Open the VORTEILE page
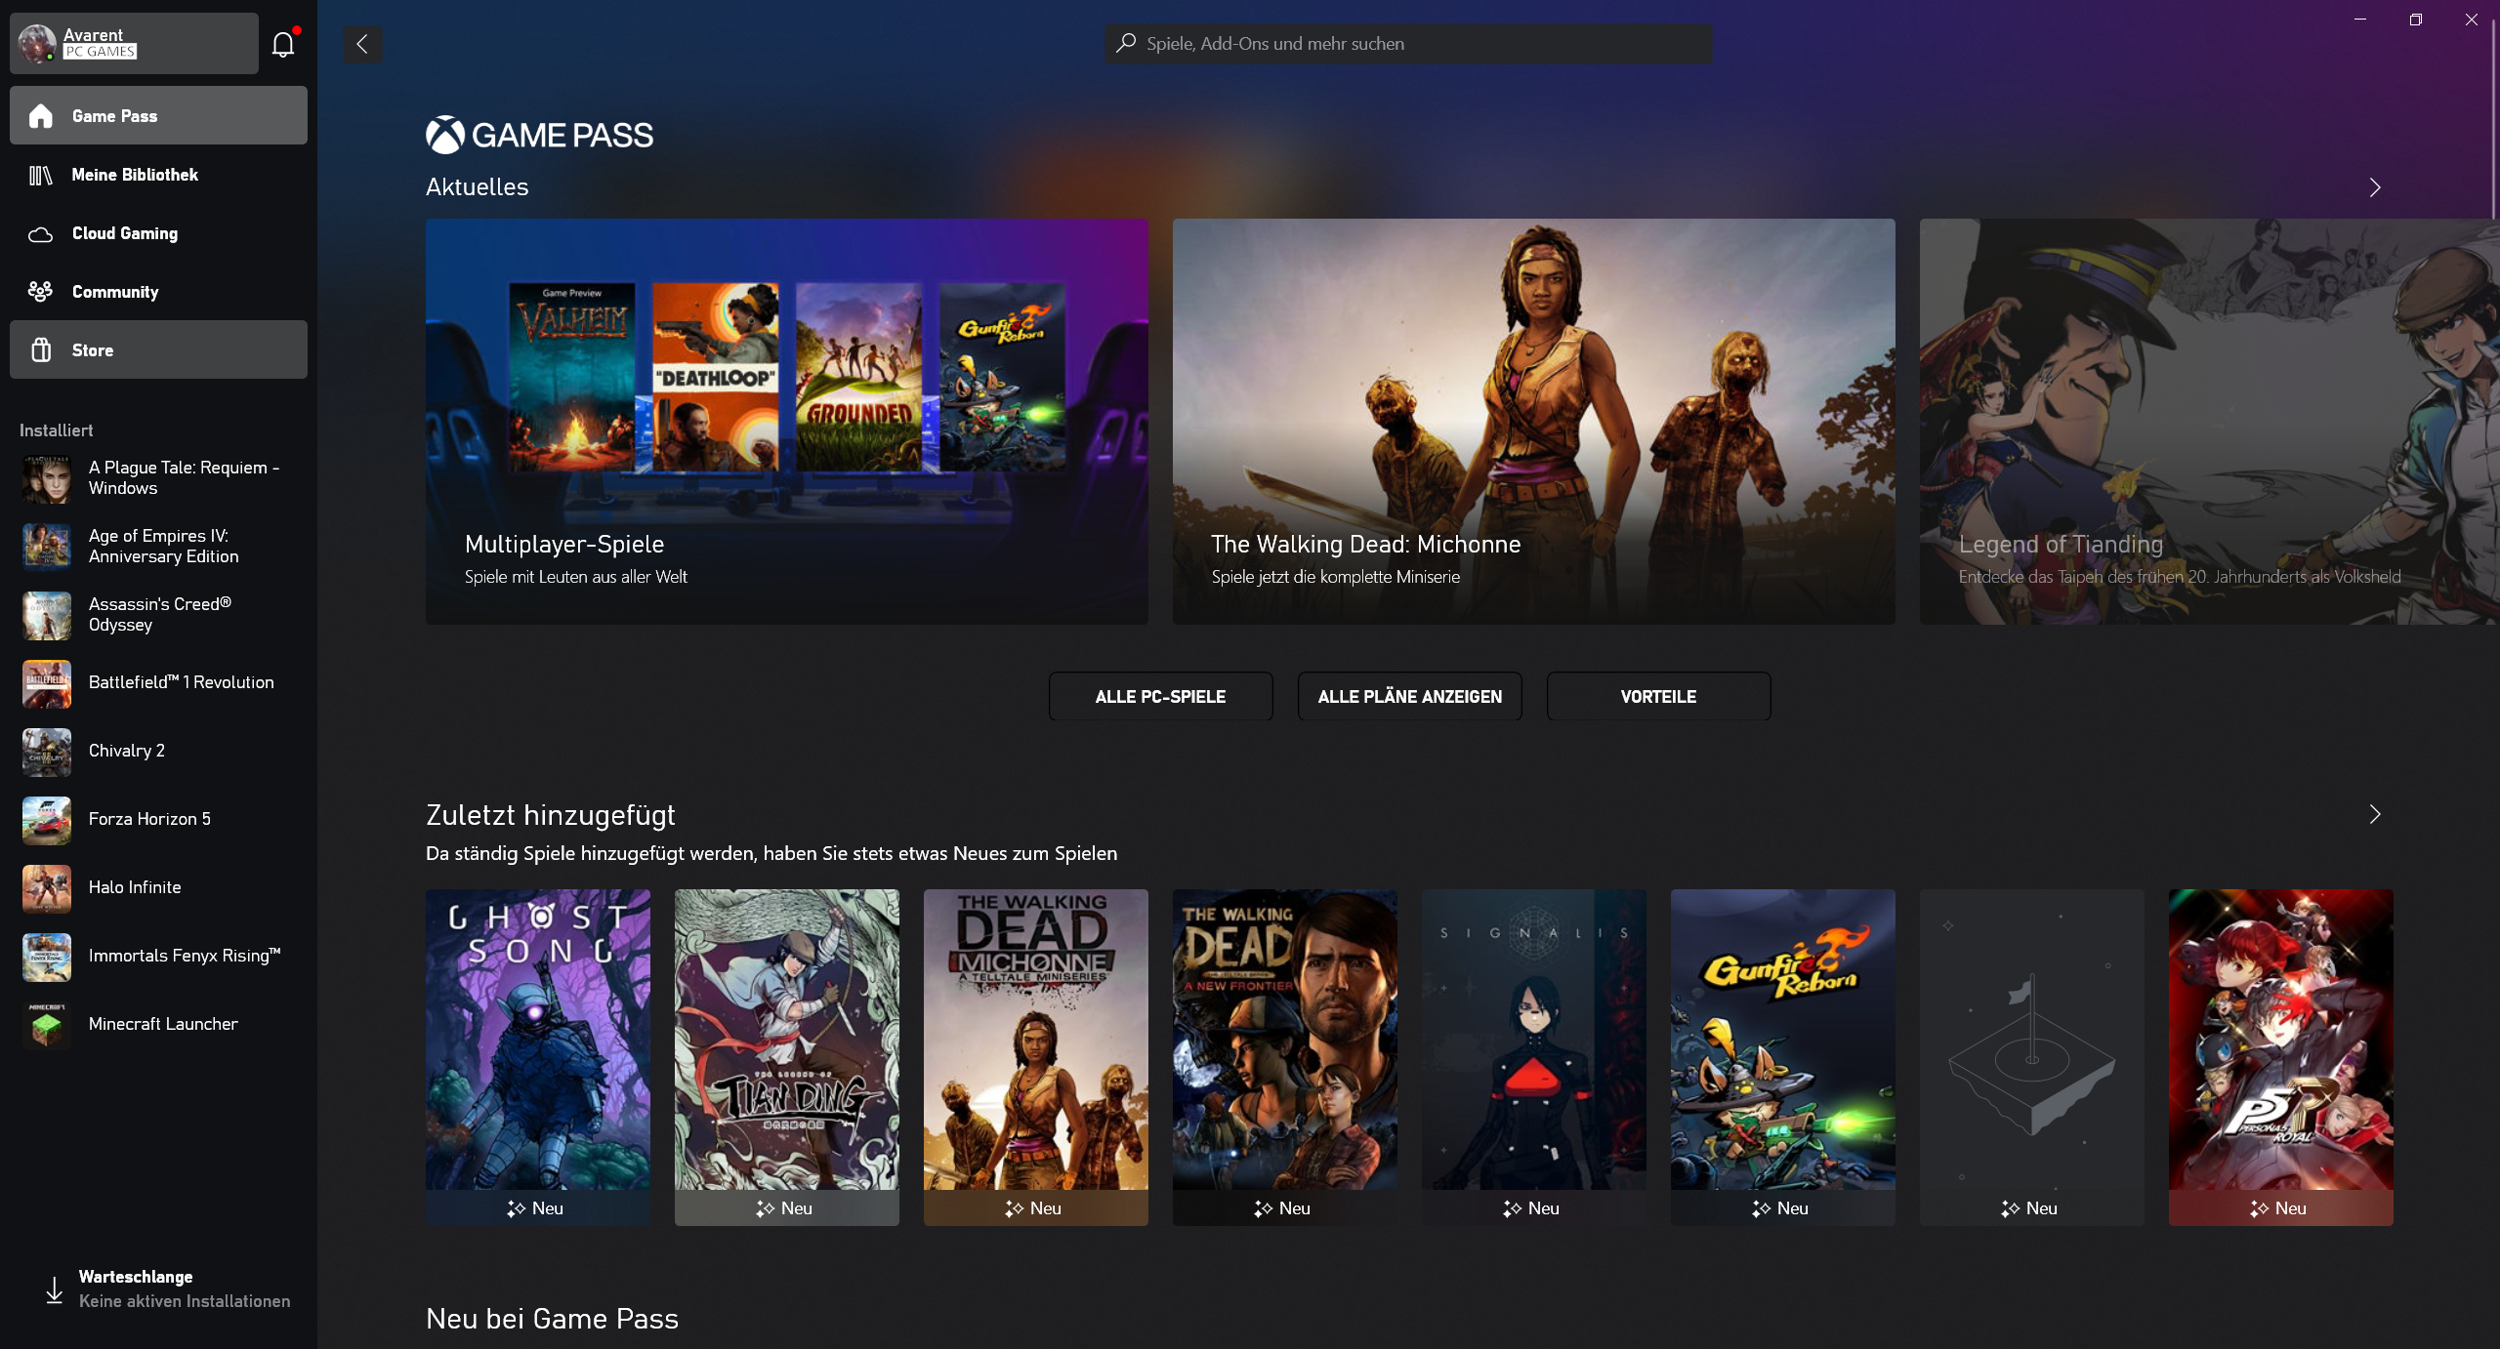Screen dimensions: 2500x1349 pyautogui.click(x=1657, y=696)
